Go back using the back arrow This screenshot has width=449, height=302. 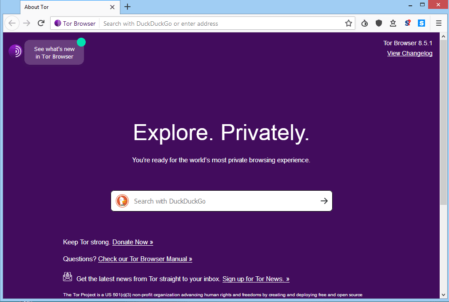12,23
